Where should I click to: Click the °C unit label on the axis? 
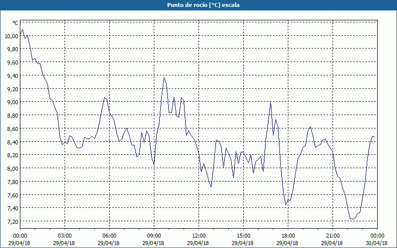pyautogui.click(x=15, y=23)
